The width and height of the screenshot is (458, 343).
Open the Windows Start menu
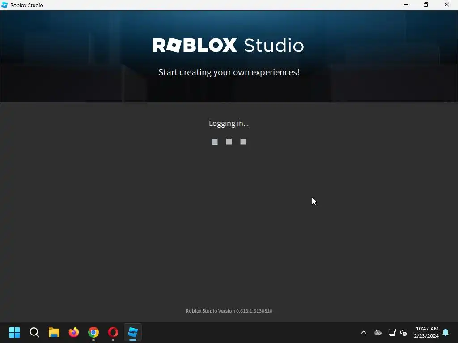click(14, 332)
